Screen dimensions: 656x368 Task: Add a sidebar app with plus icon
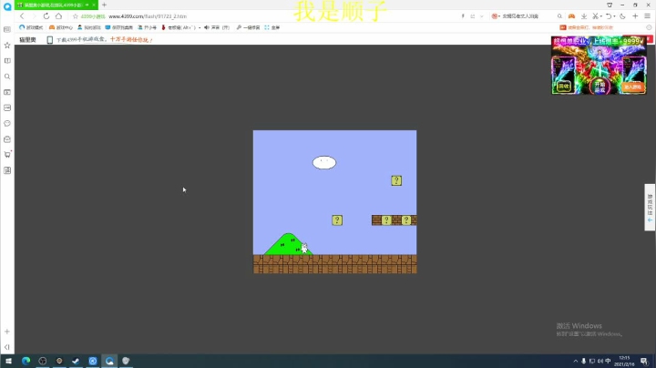pyautogui.click(x=7, y=332)
